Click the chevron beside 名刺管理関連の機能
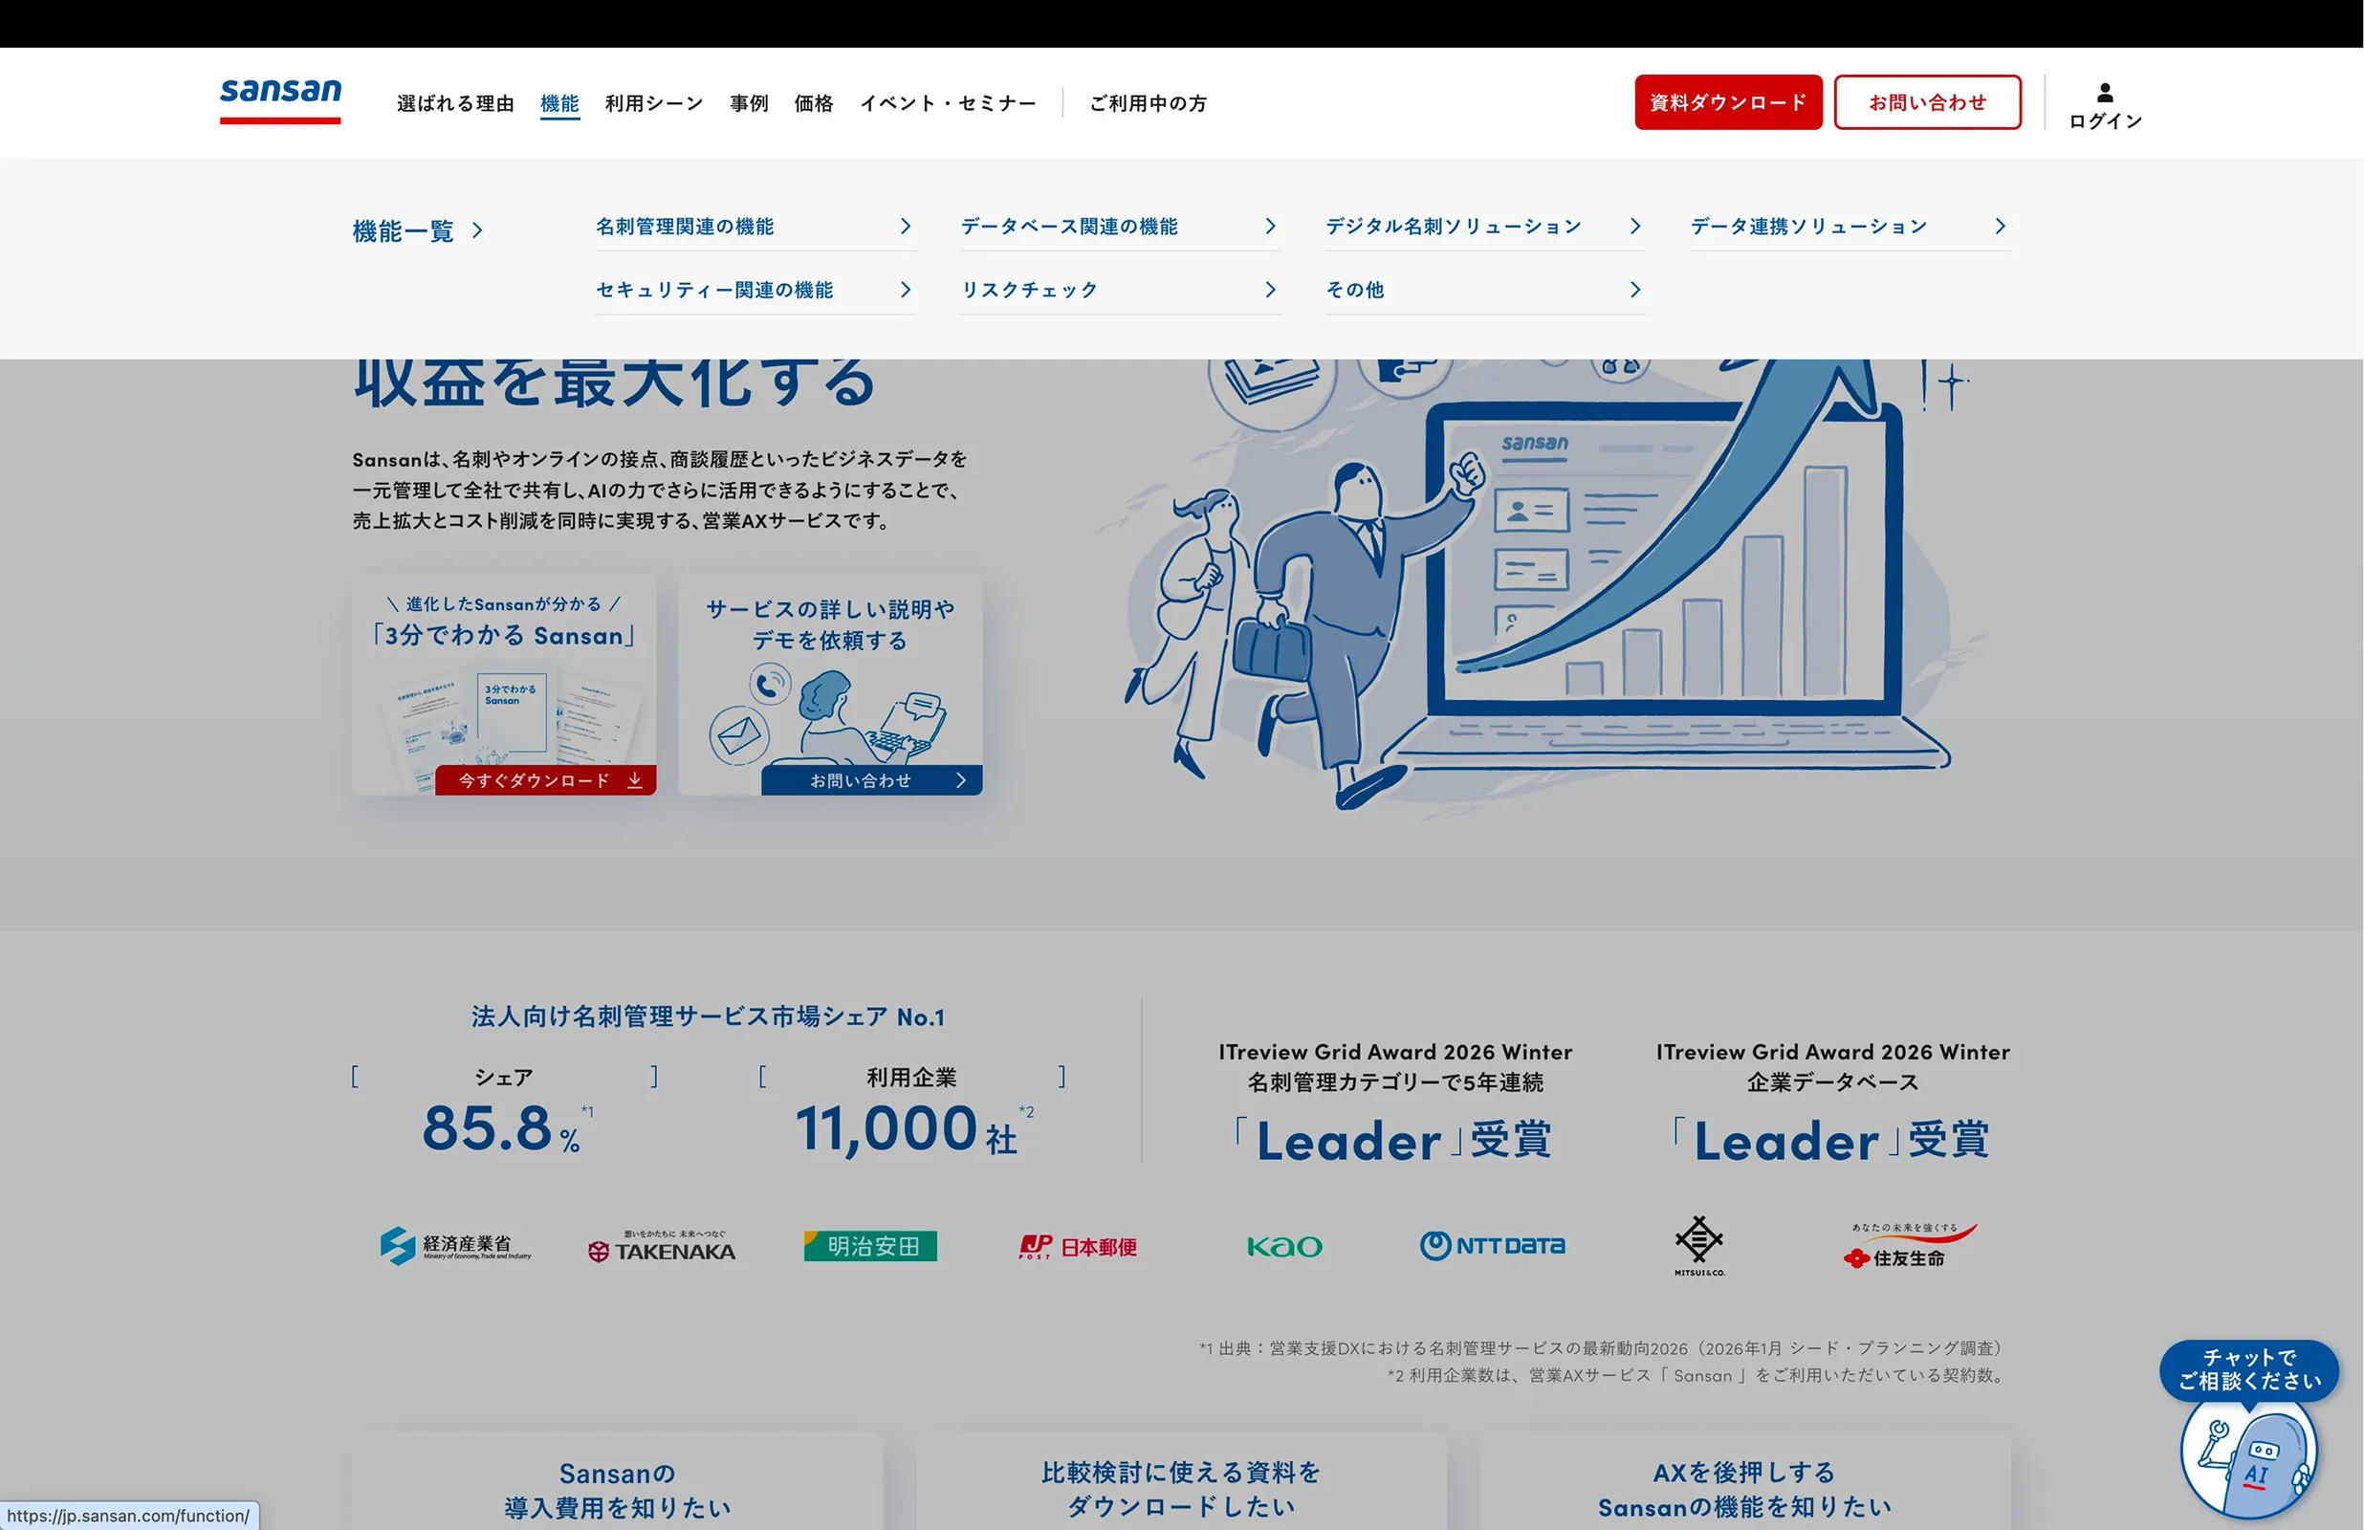This screenshot has width=2364, height=1530. click(905, 227)
